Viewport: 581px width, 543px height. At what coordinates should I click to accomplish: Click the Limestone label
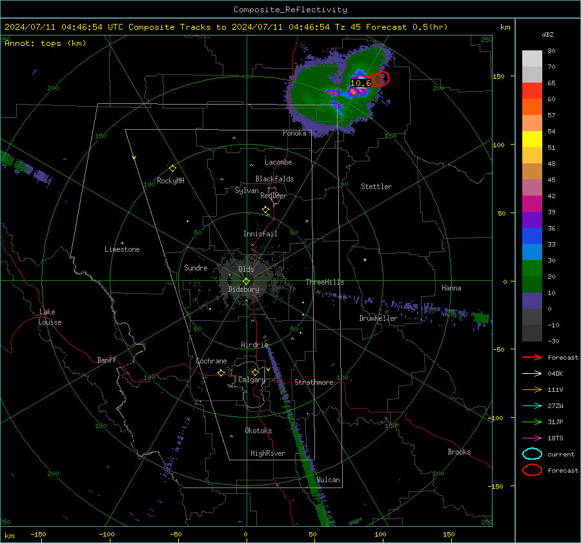coord(122,249)
